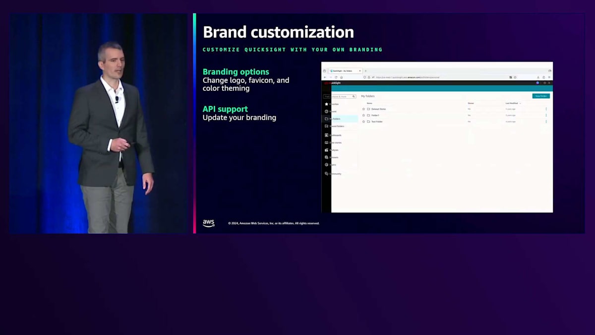Select My folders folder icon in sidebar

point(326,119)
